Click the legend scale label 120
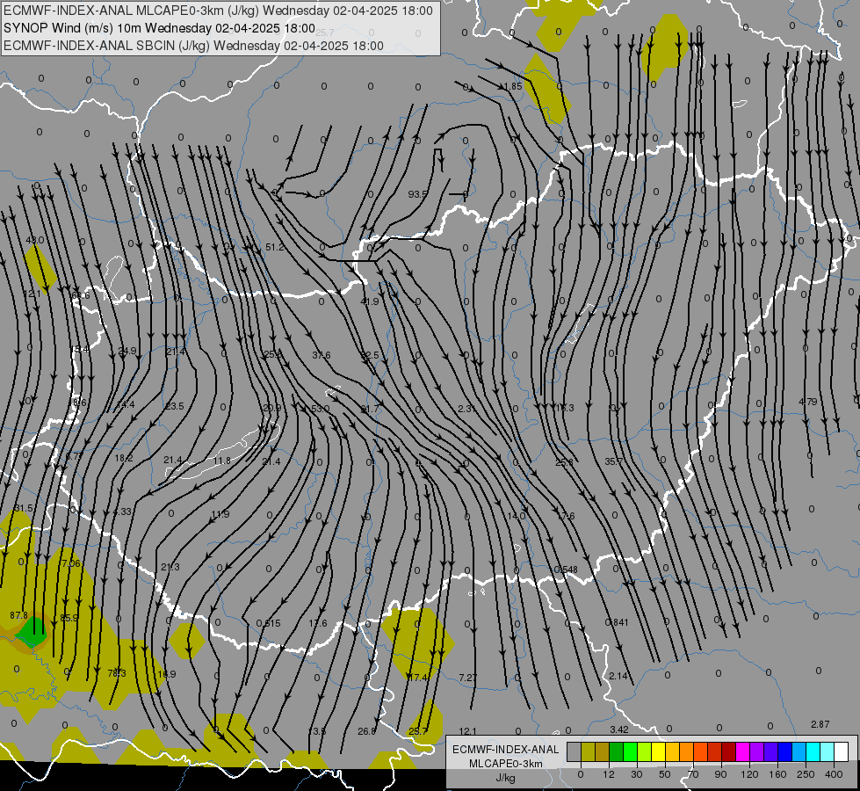This screenshot has width=860, height=791. pos(749,774)
